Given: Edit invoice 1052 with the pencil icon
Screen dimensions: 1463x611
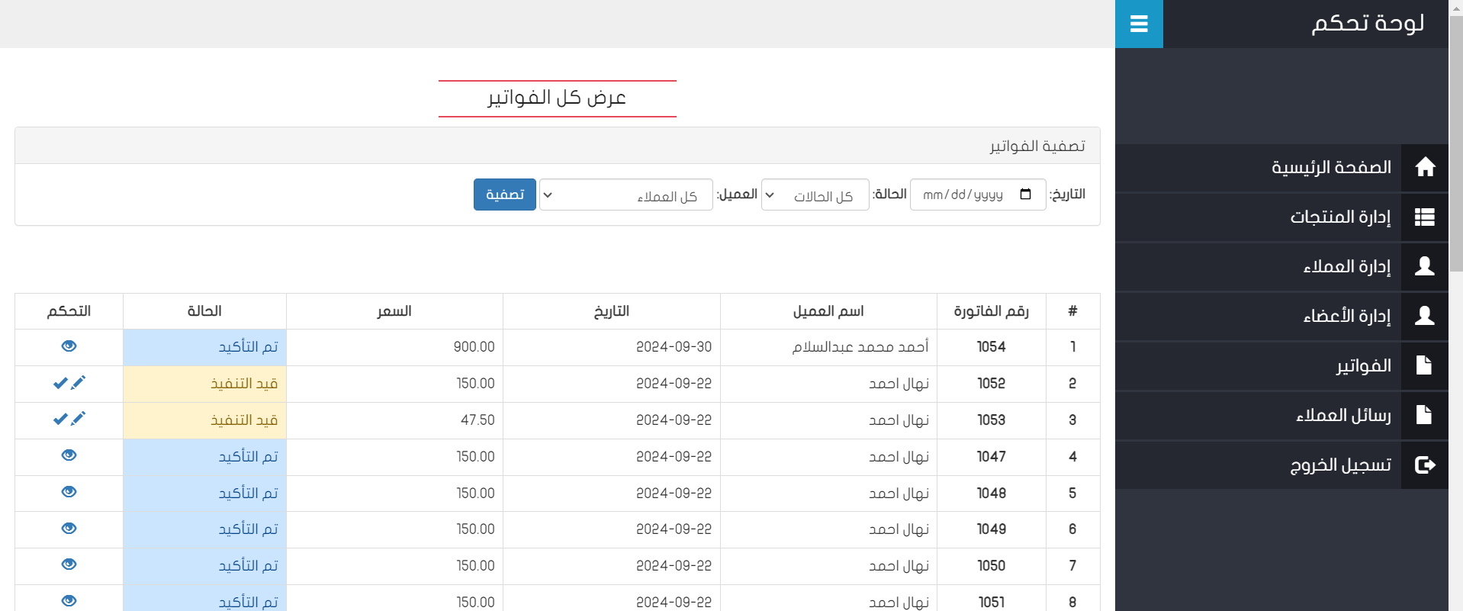Looking at the screenshot, I should (x=78, y=383).
